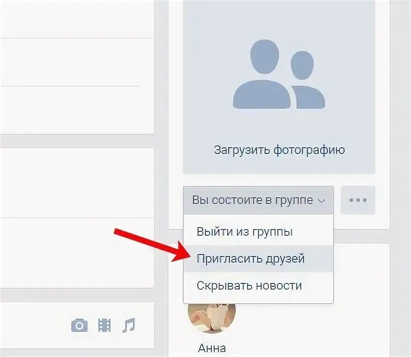411x357 pixels.
Task: Collapse the Вы состоите в группе dropdown
Action: [258, 200]
